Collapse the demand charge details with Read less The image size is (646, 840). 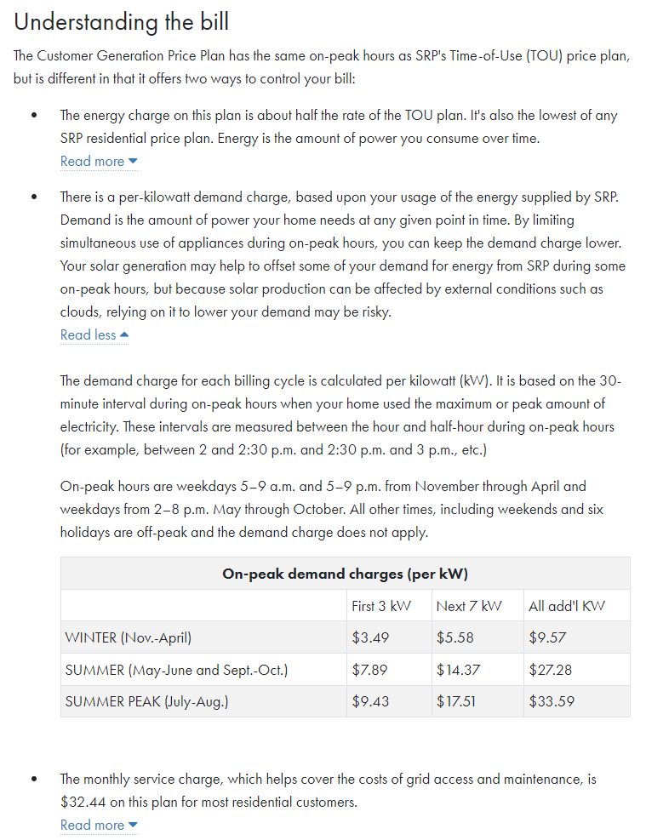pyautogui.click(x=88, y=335)
